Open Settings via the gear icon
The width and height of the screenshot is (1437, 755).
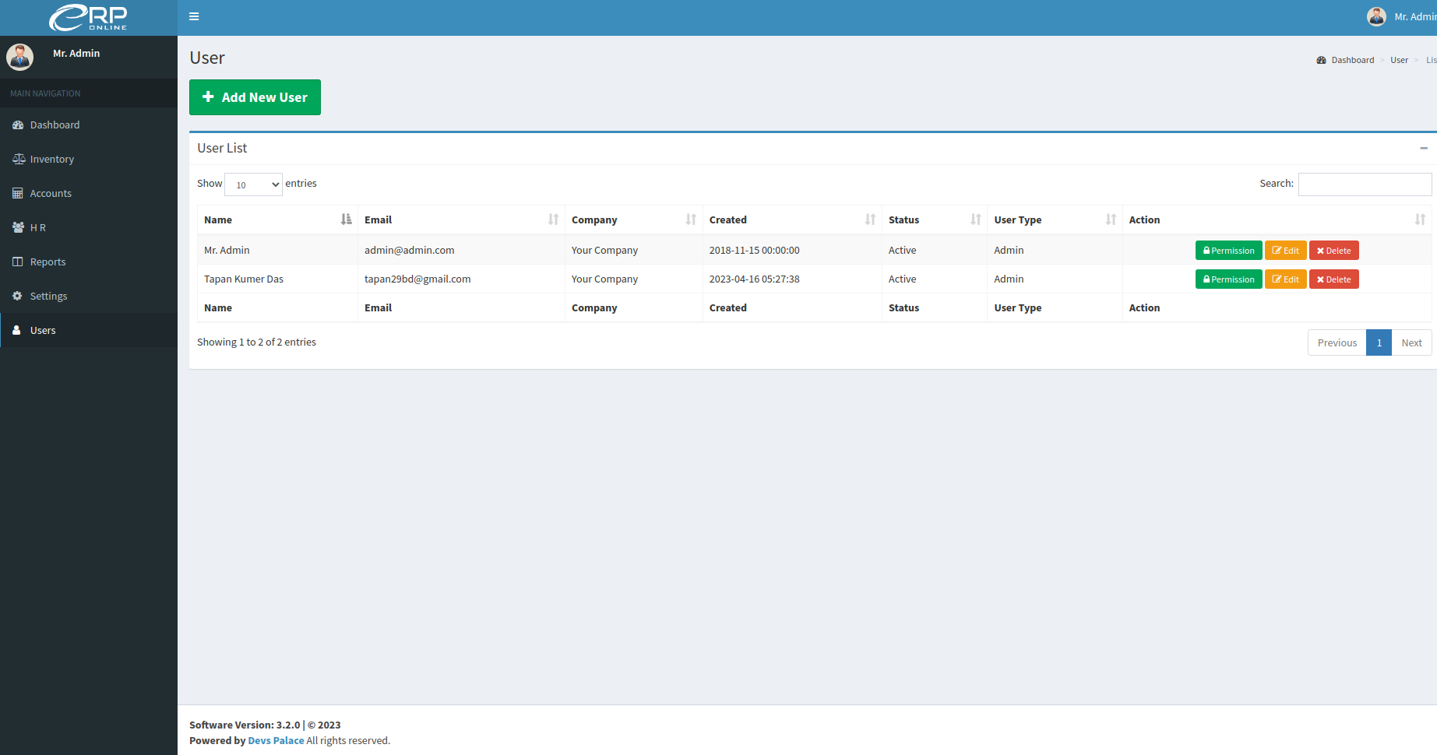click(x=18, y=296)
